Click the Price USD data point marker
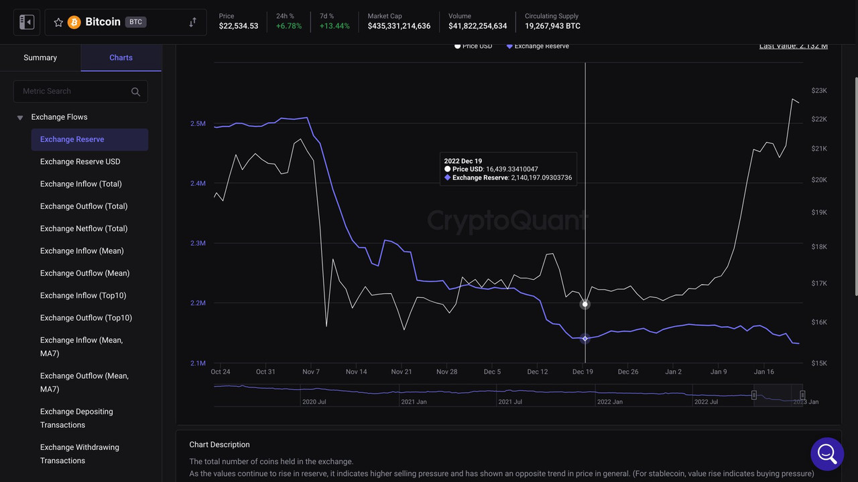The image size is (858, 482). (585, 304)
